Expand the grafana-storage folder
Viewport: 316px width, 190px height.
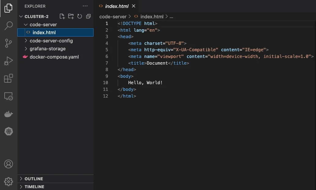pyautogui.click(x=47, y=48)
